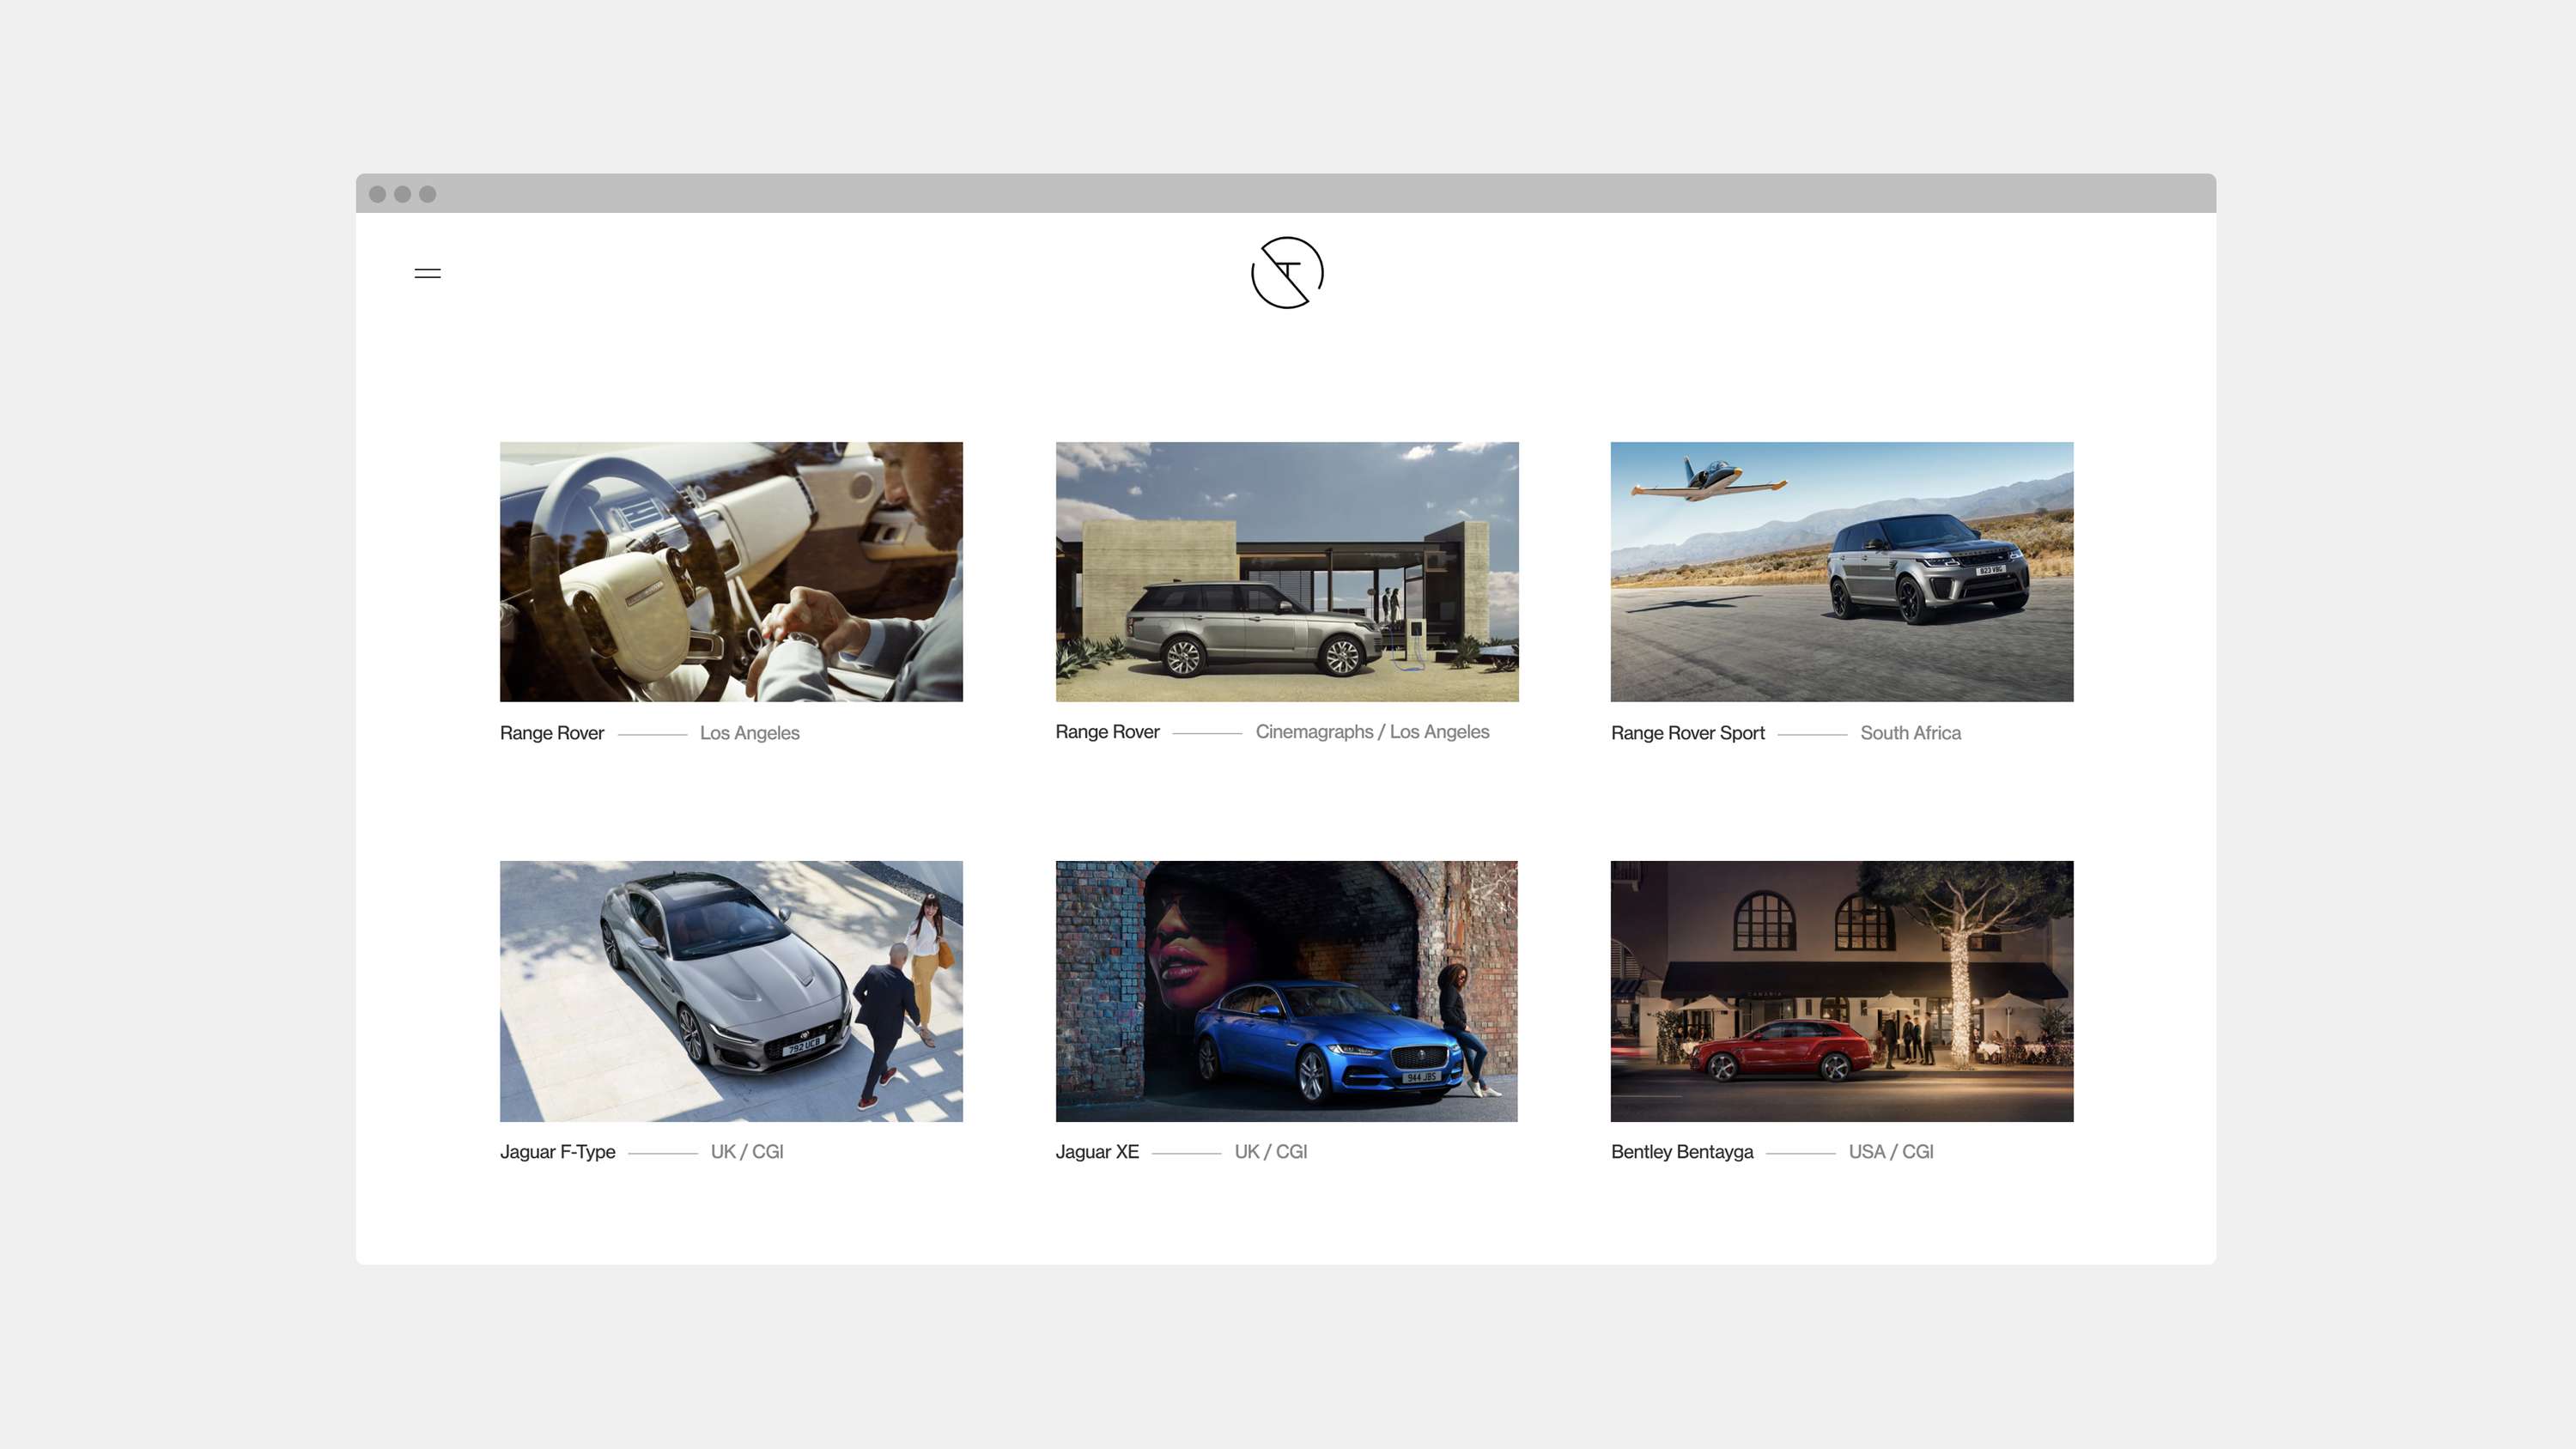This screenshot has width=2576, height=1449.
Task: Open the Range Rover house cinemagraph thumbnail
Action: (1287, 572)
